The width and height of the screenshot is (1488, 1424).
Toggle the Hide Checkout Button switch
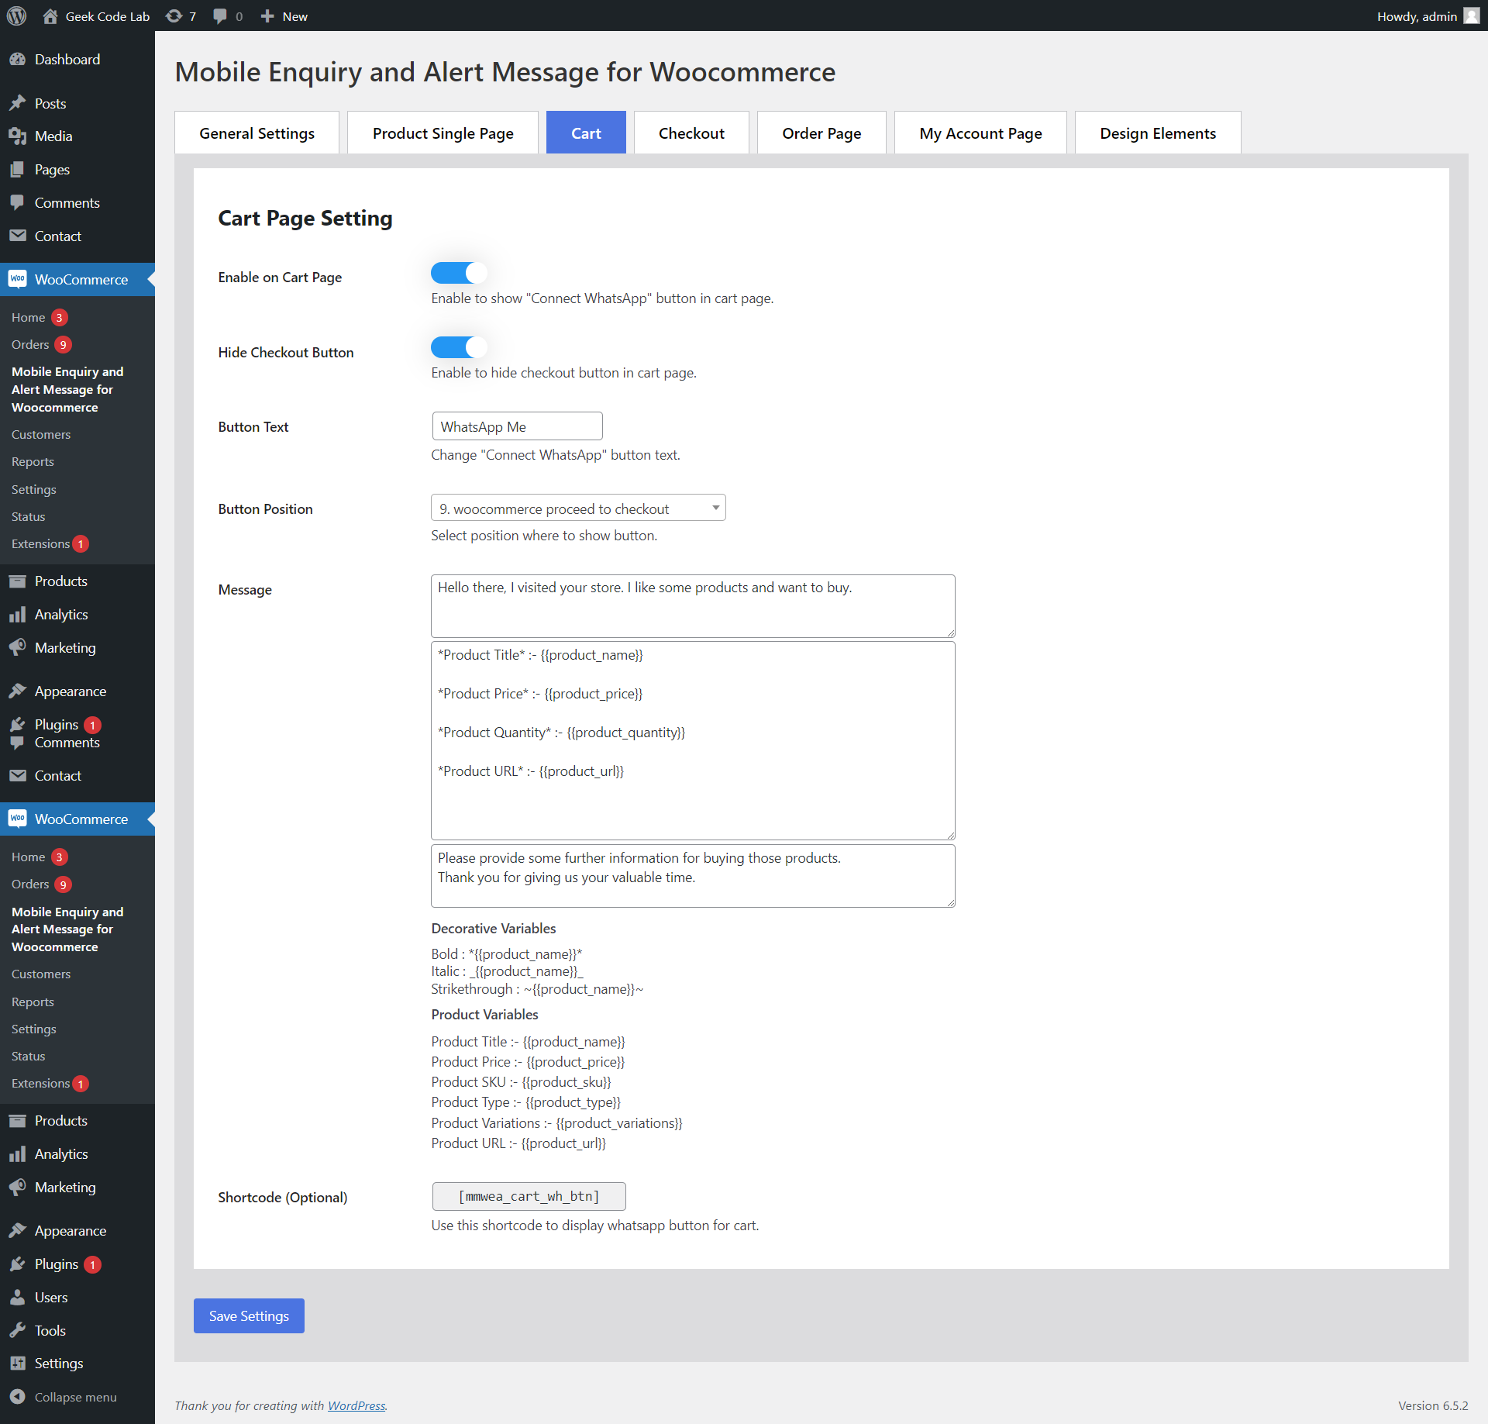(x=459, y=347)
